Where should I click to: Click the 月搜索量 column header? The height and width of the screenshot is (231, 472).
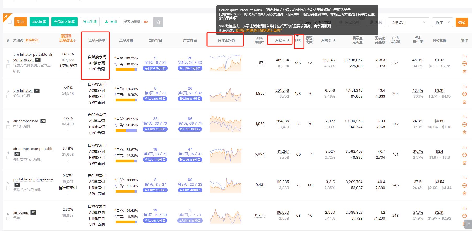point(282,40)
